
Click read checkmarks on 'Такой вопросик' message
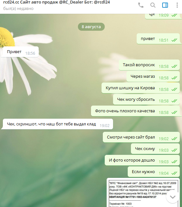point(174,66)
